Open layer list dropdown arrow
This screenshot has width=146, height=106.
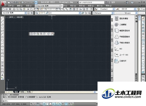(80, 13)
